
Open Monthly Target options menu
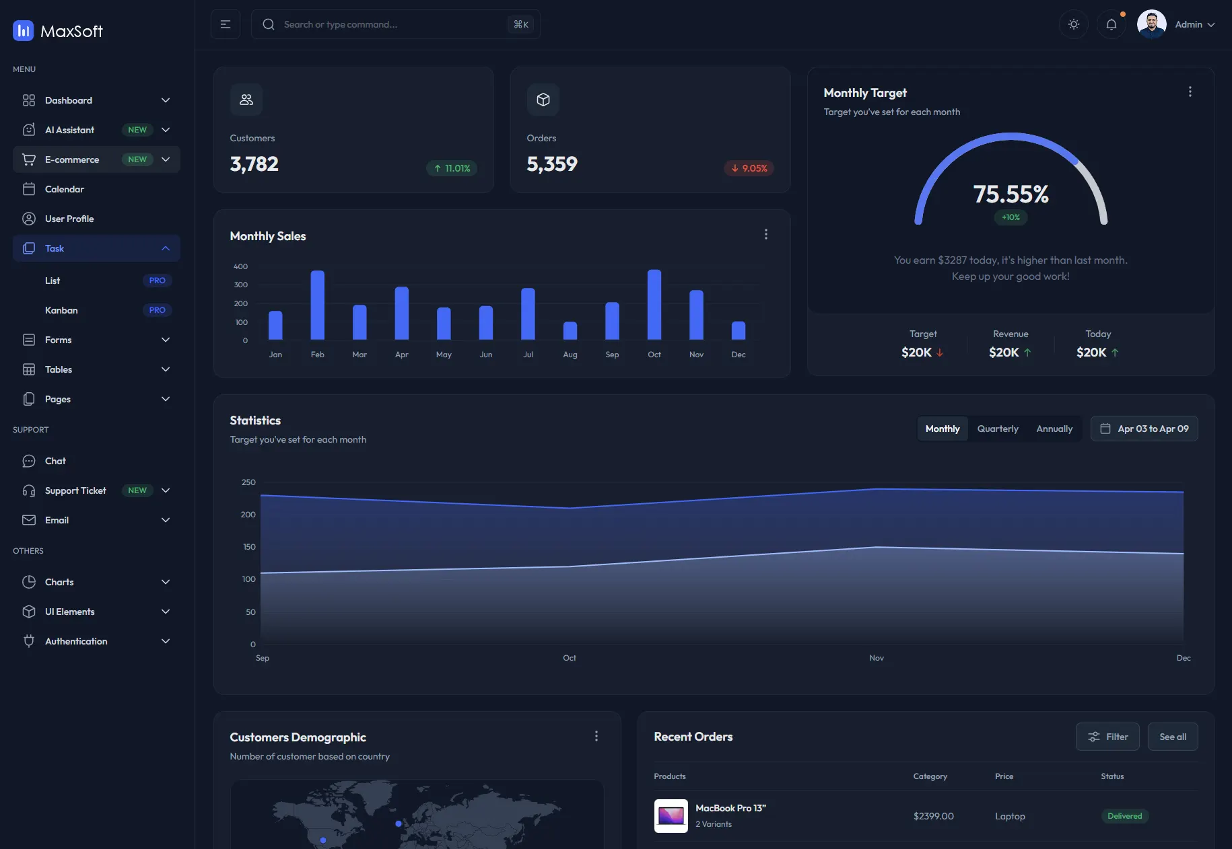(1190, 91)
